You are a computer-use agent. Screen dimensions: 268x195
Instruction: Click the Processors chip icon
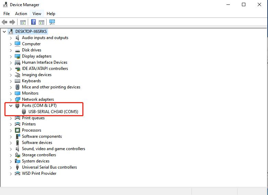pos(18,130)
